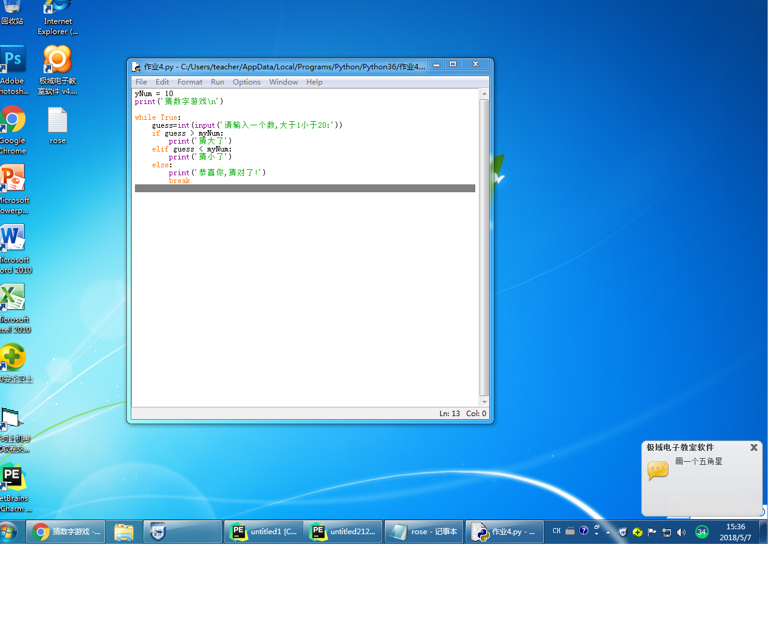Click the taskbar clock showing 15:36
The width and height of the screenshot is (778, 623).
735,532
